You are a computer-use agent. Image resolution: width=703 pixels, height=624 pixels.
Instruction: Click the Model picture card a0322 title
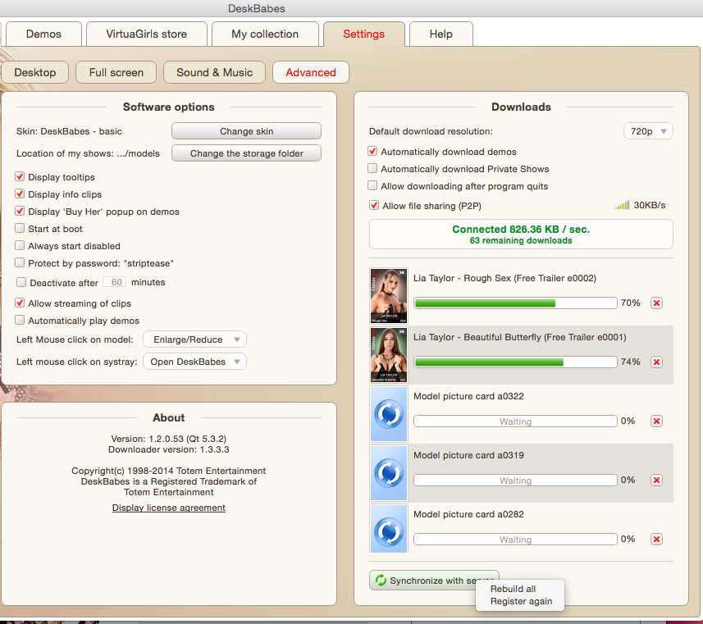(x=468, y=396)
